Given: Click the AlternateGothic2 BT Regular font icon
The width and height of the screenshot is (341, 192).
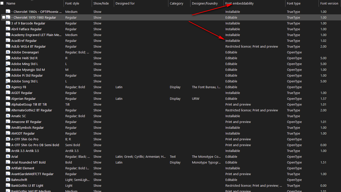Looking at the screenshot, I should click(x=8, y=110).
